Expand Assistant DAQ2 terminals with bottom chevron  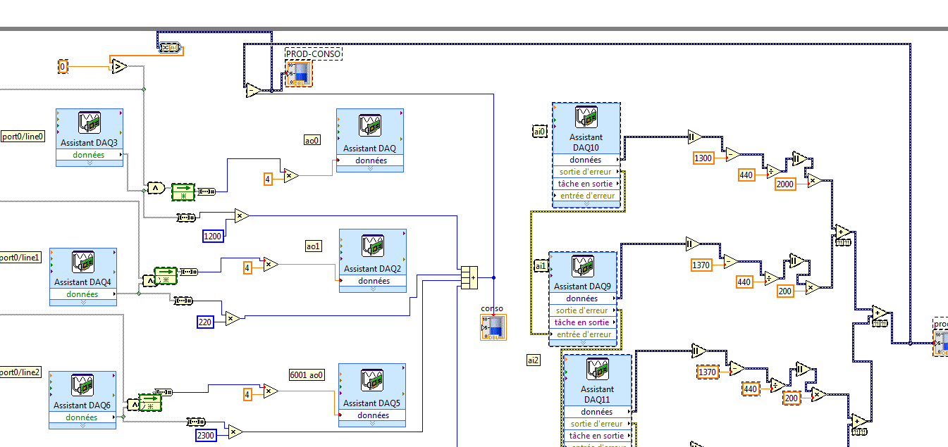(x=373, y=289)
